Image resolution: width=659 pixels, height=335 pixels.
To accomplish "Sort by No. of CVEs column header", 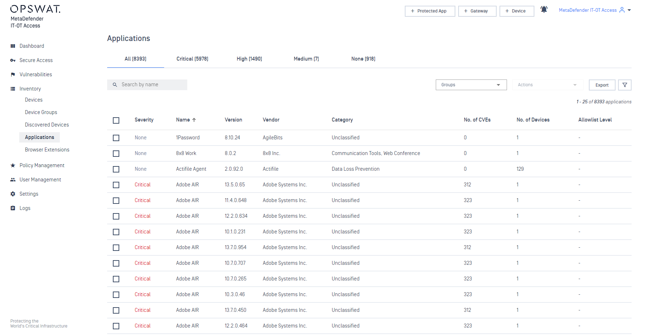I will pos(477,120).
